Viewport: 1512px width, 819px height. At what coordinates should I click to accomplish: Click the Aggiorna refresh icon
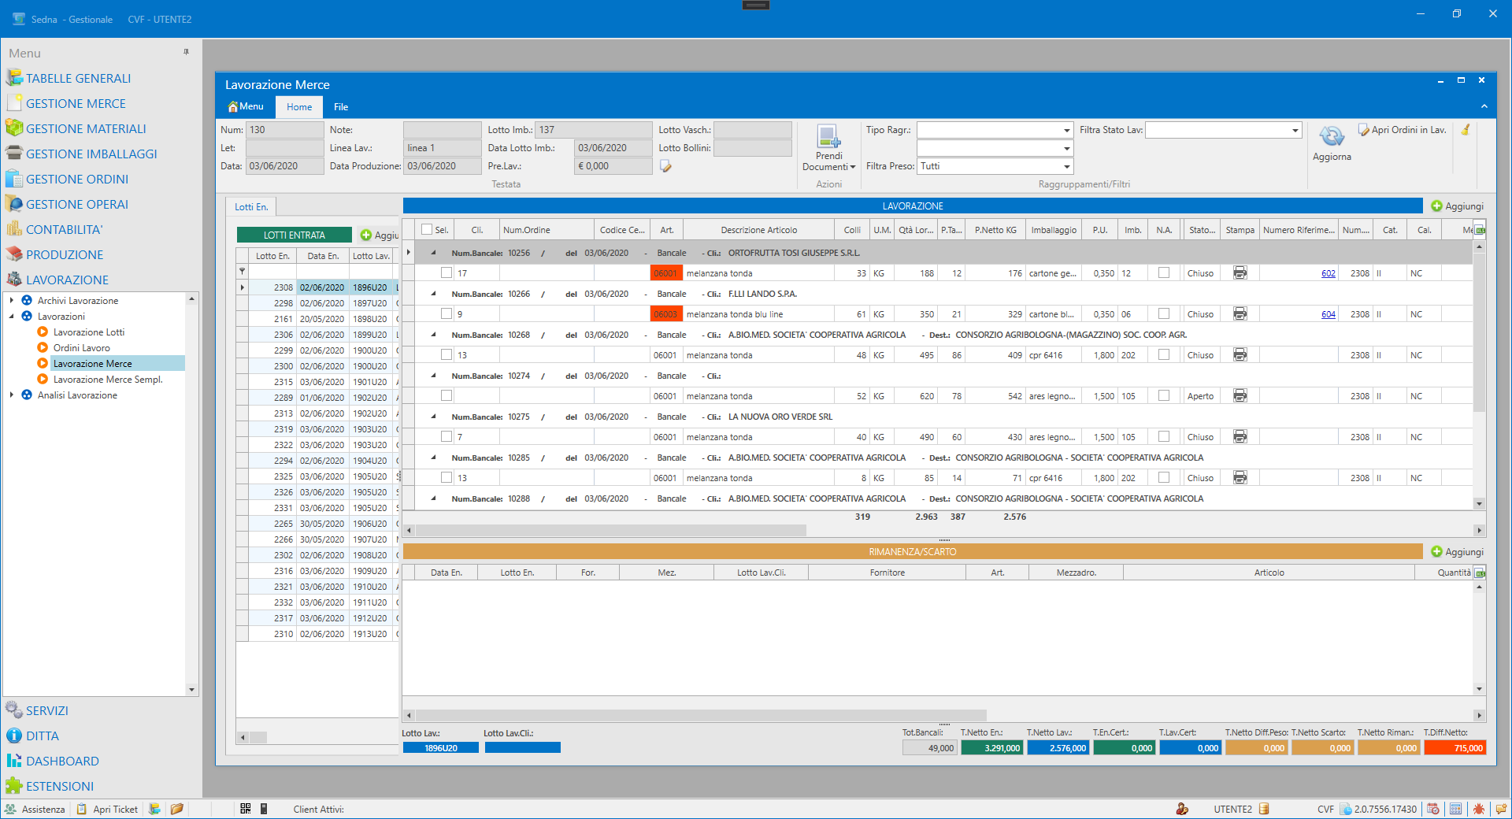coord(1332,136)
